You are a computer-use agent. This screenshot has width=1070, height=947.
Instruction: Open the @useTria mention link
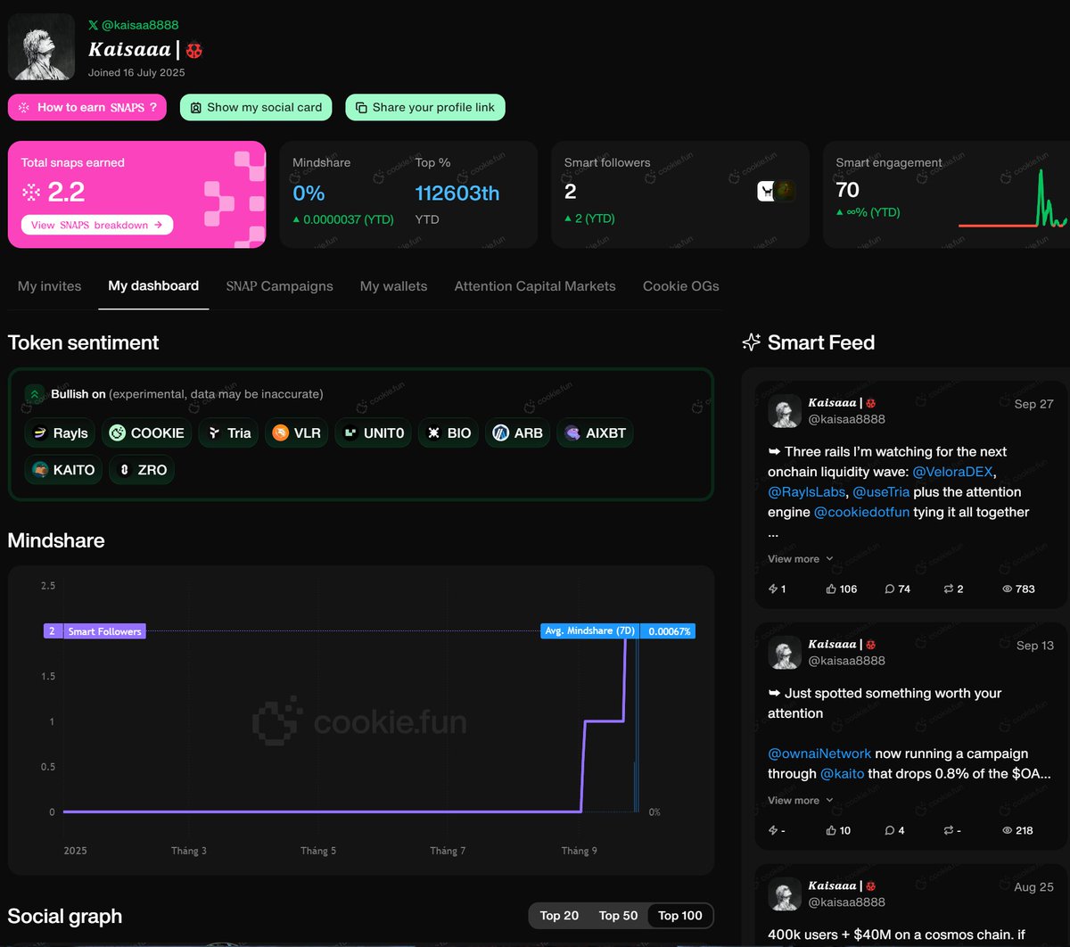[x=881, y=492]
